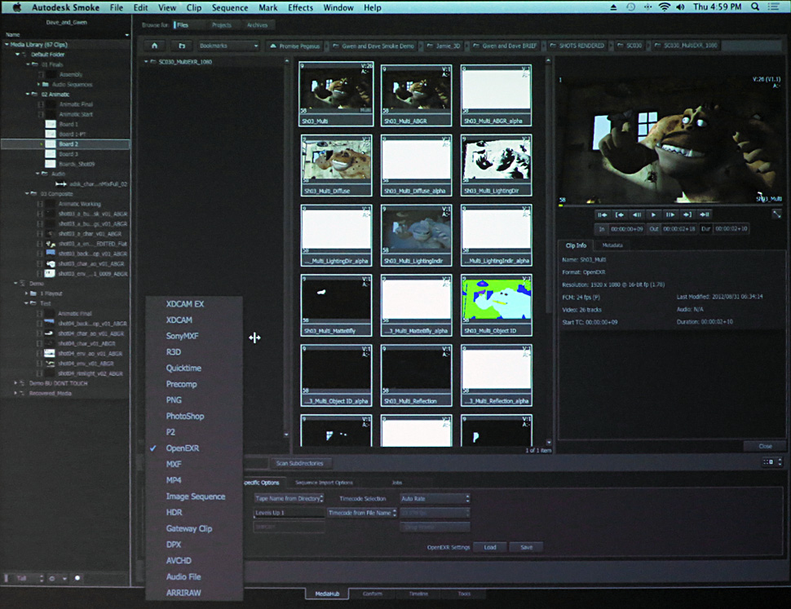Step one frame forward in player

coord(670,214)
